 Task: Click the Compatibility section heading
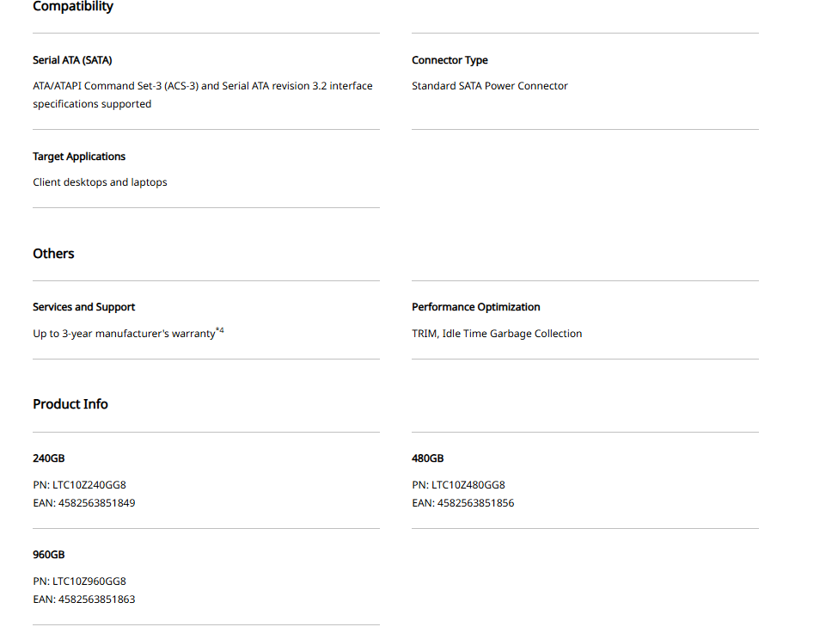point(73,7)
